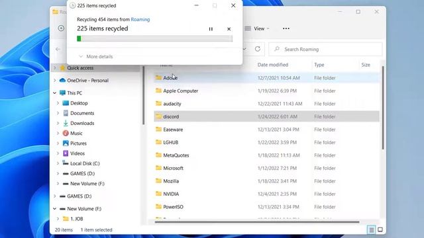This screenshot has height=238, width=424.
Task: Open the Roaming link in dialog
Action: (x=140, y=19)
